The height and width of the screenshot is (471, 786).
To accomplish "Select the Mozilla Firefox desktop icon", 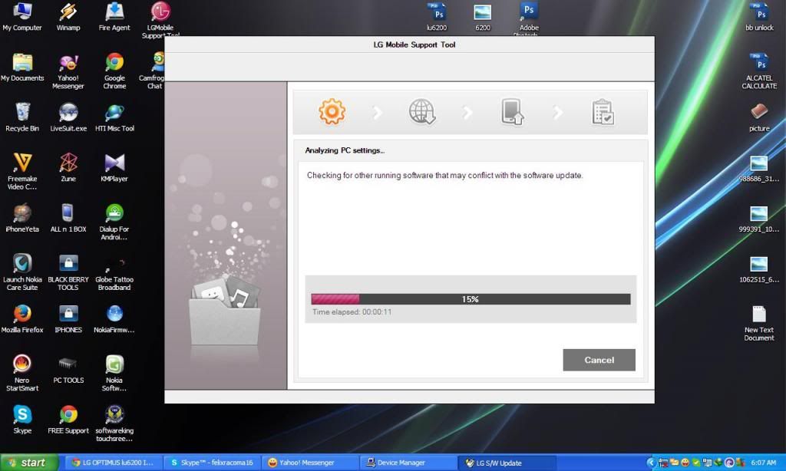I will tap(22, 318).
